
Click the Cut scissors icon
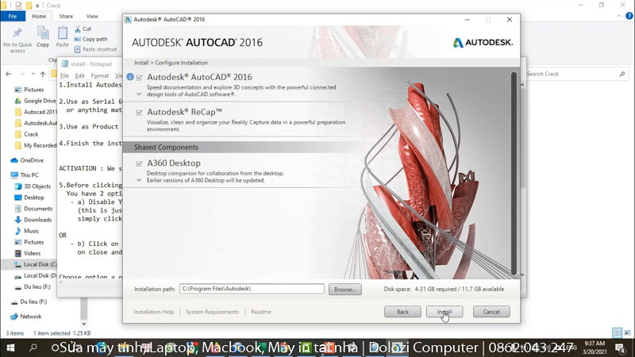click(78, 29)
